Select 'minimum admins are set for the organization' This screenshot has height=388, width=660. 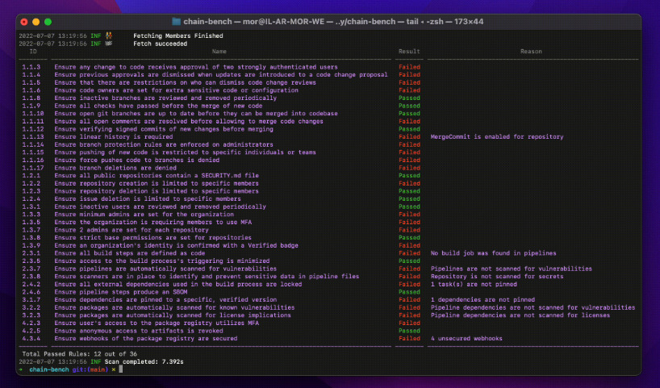coord(157,215)
